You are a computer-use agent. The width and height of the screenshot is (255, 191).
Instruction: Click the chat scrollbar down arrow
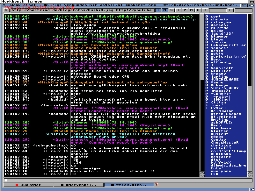pyautogui.click(x=202, y=175)
